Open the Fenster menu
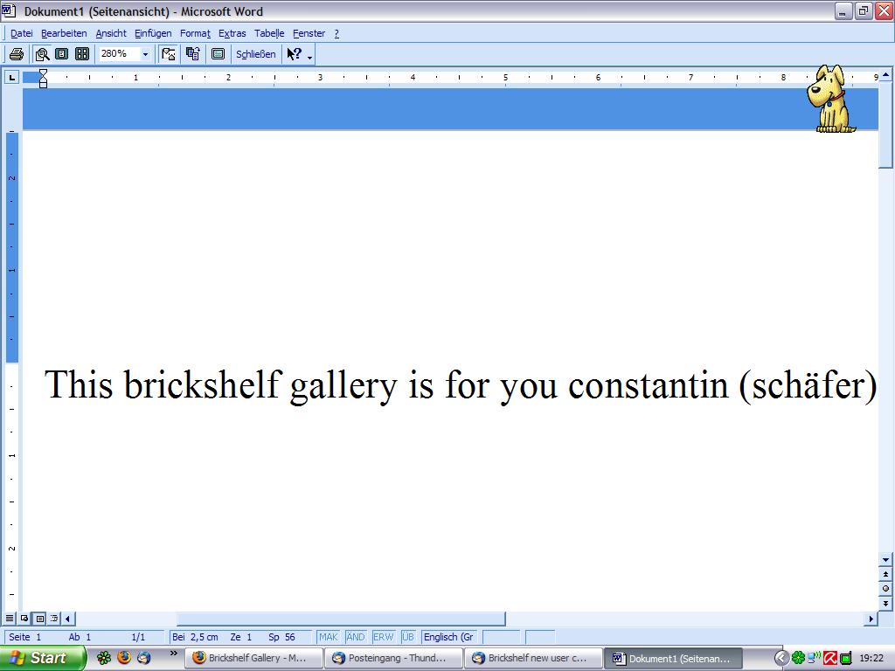Image resolution: width=895 pixels, height=671 pixels. [309, 33]
